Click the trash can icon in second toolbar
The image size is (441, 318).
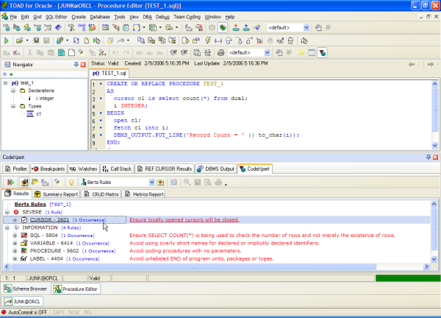[x=290, y=40]
